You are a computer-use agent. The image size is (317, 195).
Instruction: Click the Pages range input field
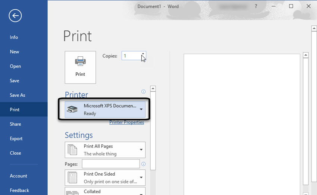[111, 164]
